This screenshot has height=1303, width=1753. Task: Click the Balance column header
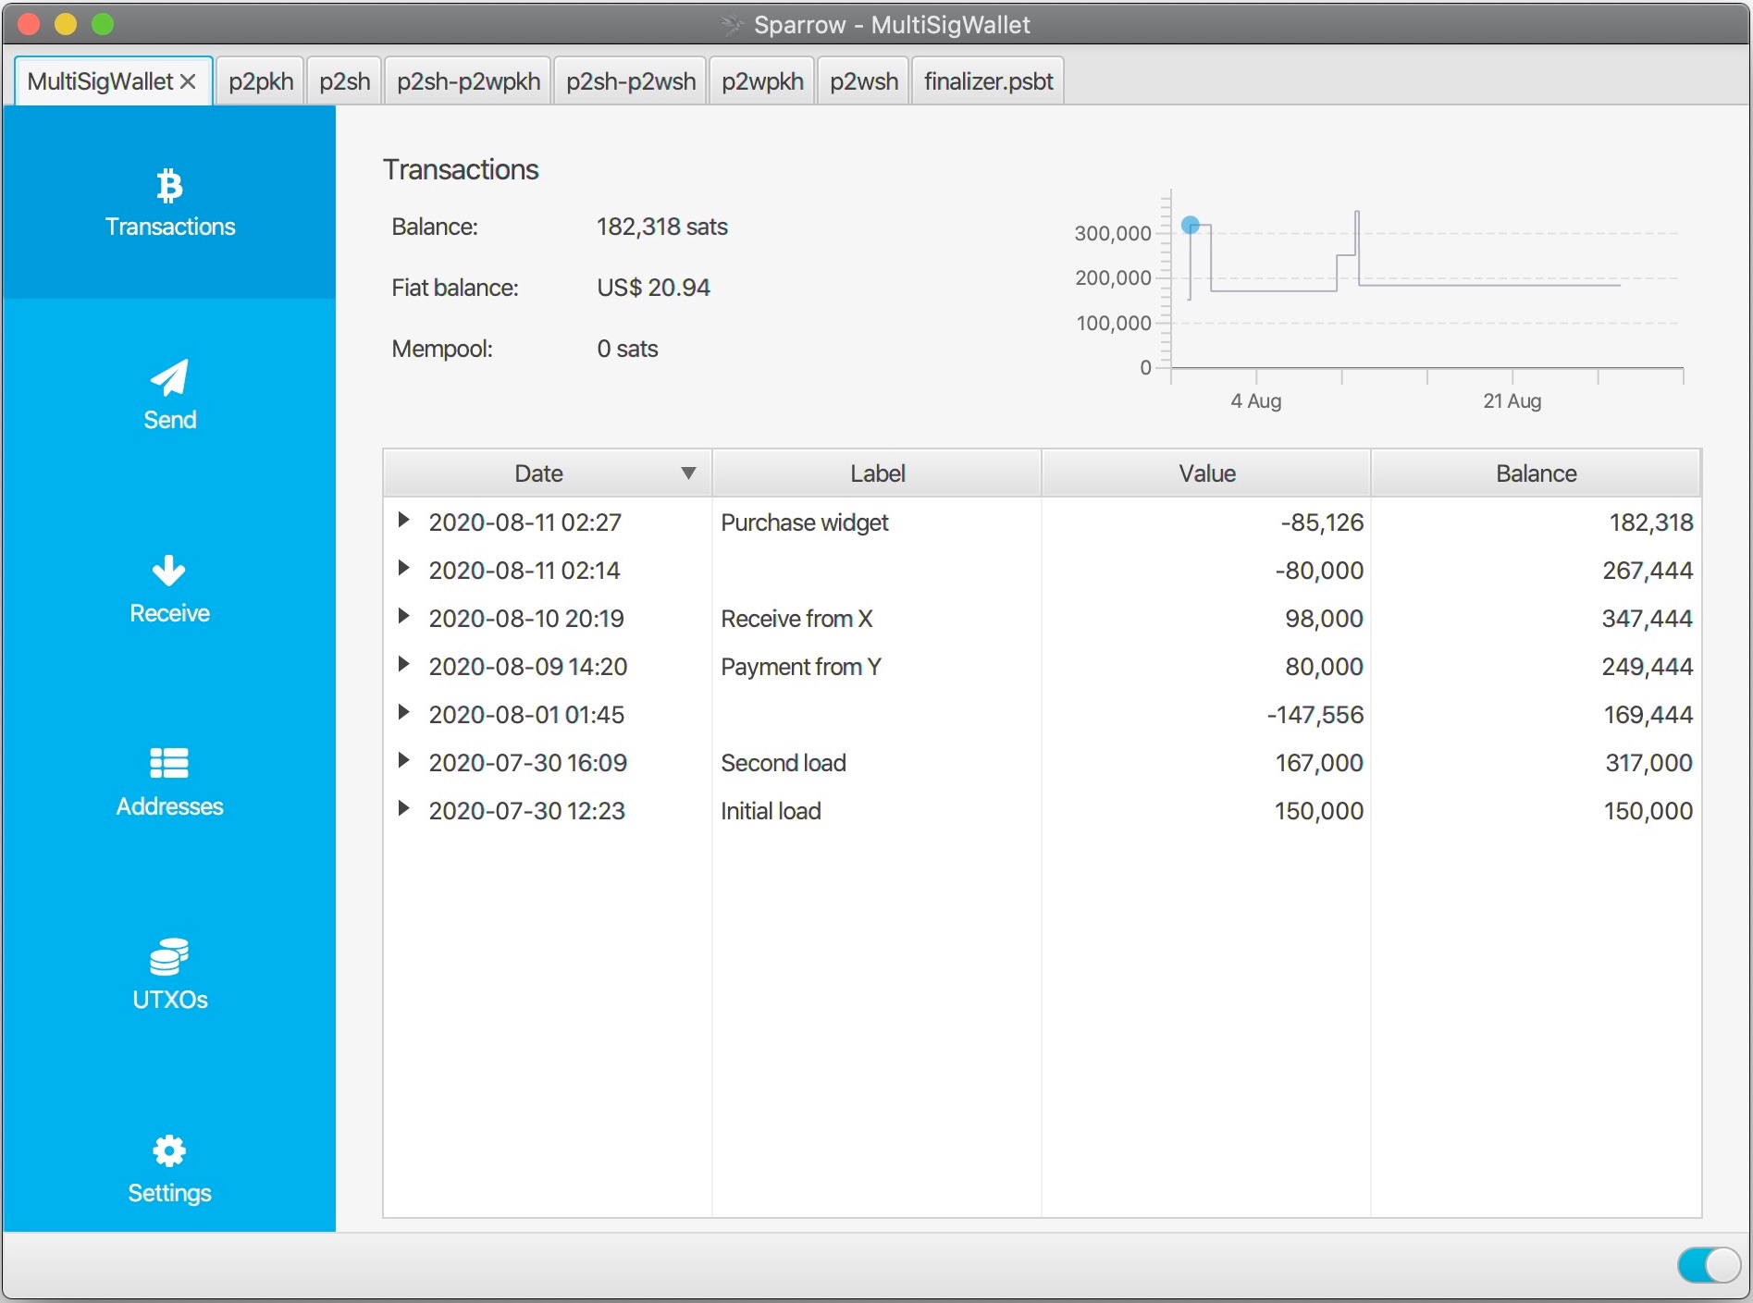coord(1536,473)
